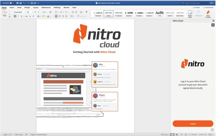Expand the Paste options arrow
Image resolution: width=216 pixels, height=136 pixels.
click(x=7, y=12)
